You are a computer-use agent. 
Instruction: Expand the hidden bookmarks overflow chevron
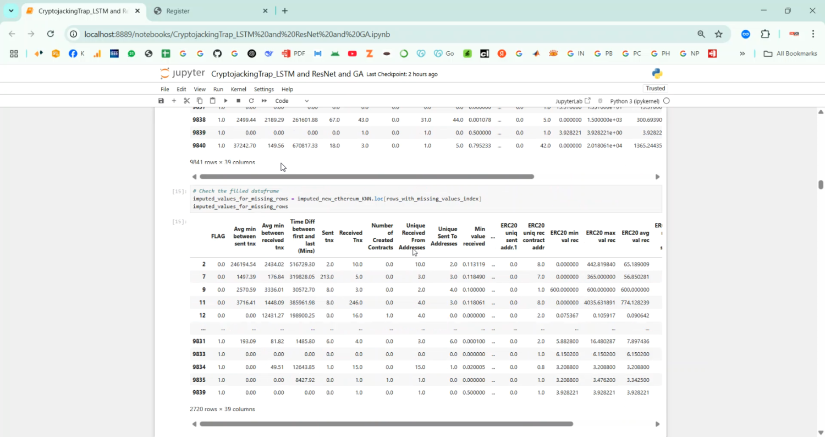pos(742,53)
